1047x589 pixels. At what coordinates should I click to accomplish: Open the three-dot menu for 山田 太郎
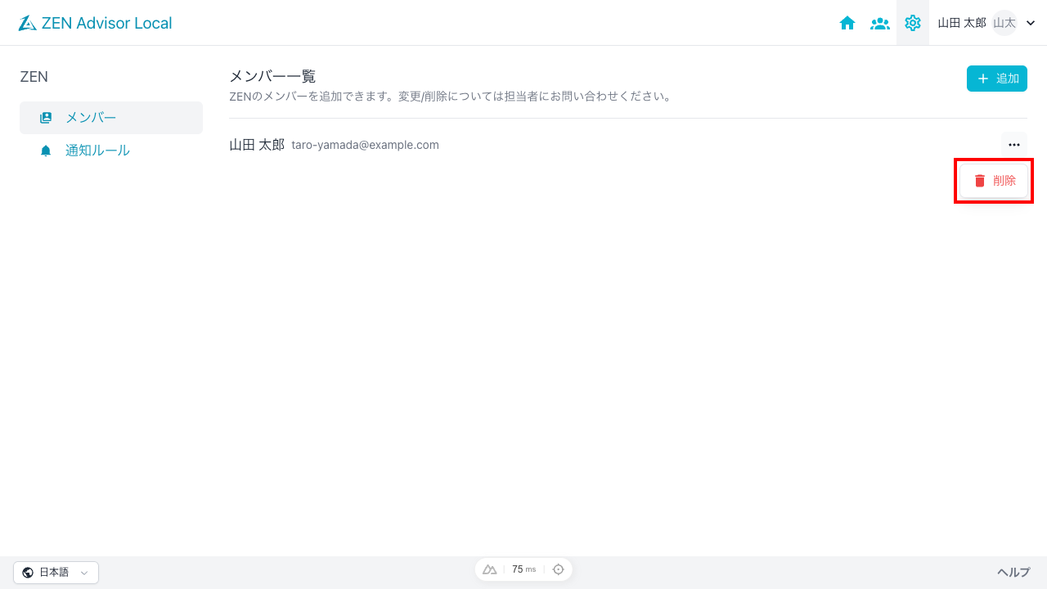[x=1014, y=145]
